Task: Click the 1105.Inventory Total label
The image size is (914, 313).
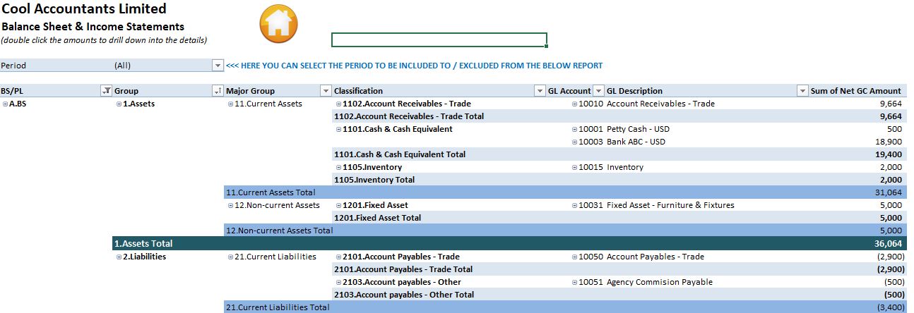Action: (374, 180)
